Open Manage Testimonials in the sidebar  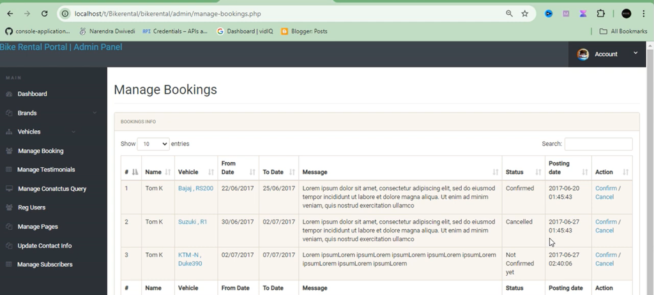46,169
